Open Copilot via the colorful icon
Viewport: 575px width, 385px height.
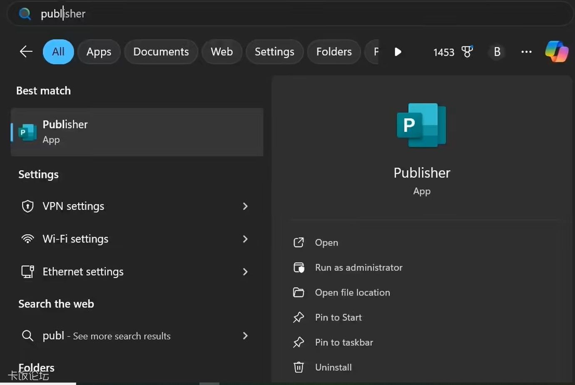click(x=556, y=52)
